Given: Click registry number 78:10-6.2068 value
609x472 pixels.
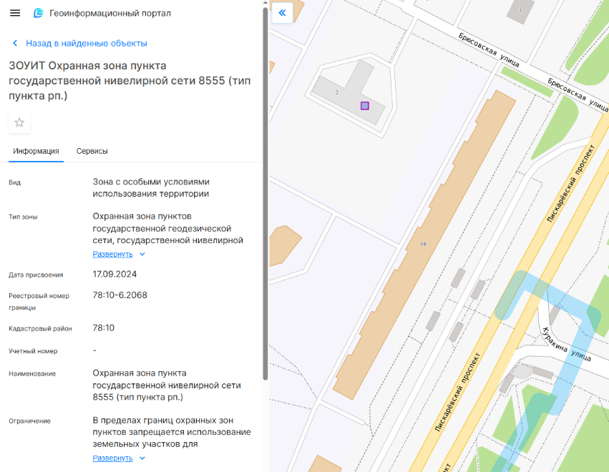Looking at the screenshot, I should point(120,295).
